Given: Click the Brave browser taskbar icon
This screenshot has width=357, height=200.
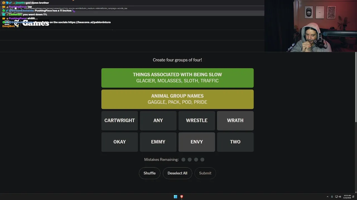Looking at the screenshot, I should point(182,197).
